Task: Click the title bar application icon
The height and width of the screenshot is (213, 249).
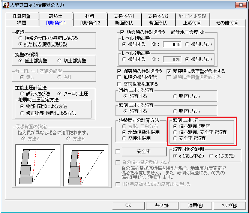Action: click(x=6, y=5)
